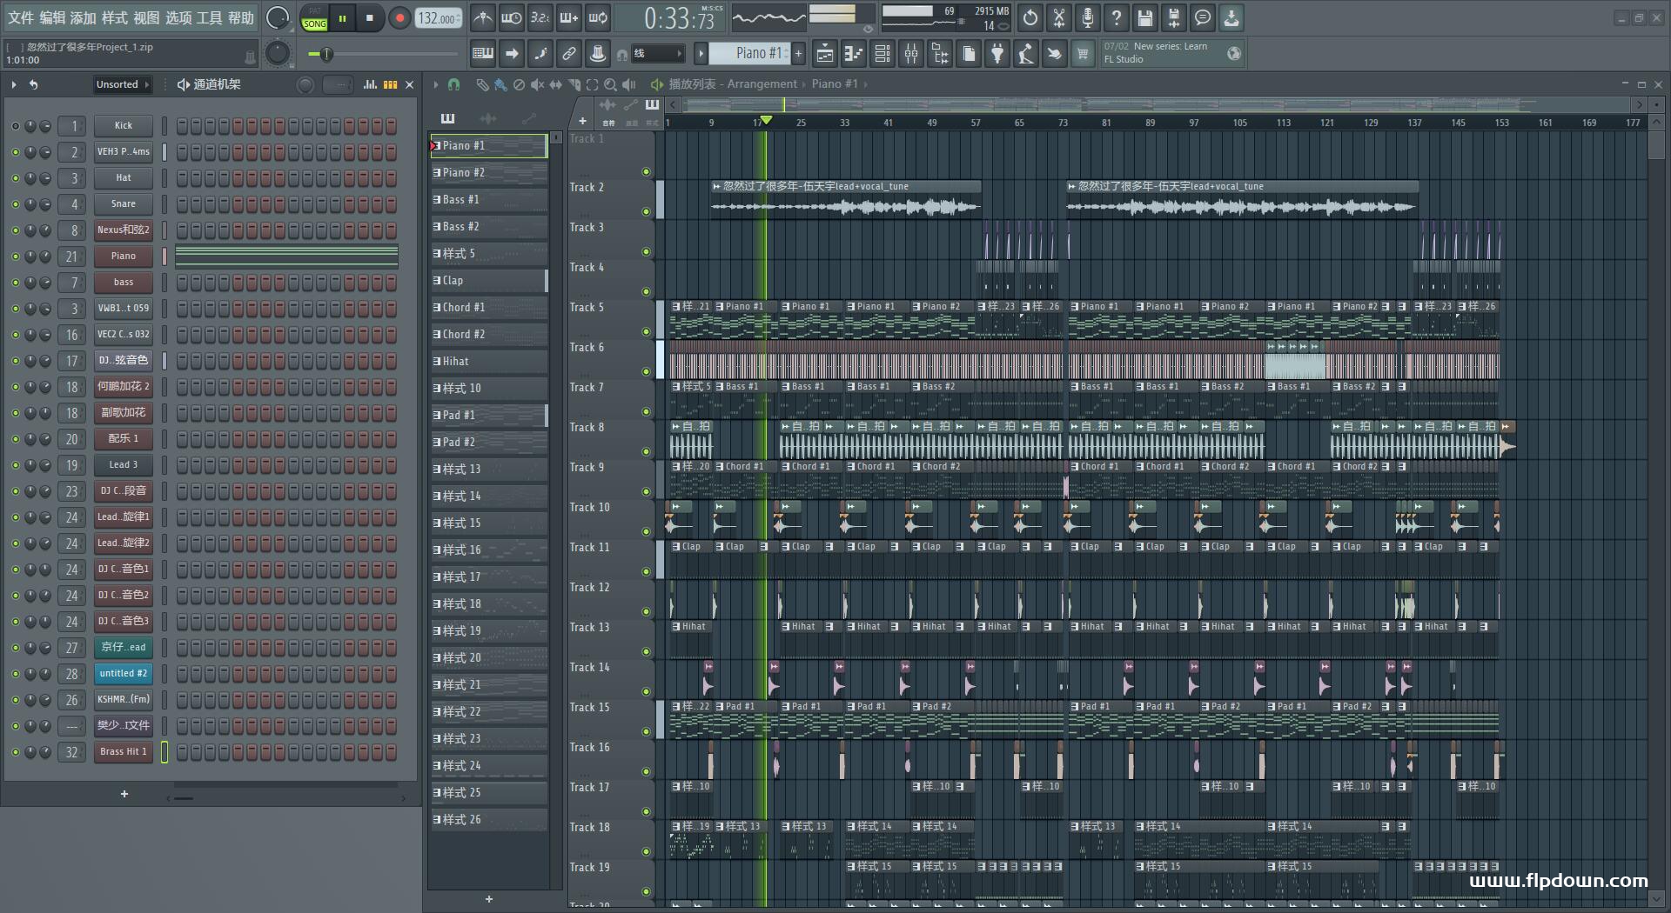1671x913 pixels.
Task: Select the paint brush tool in playlist
Action: point(500,84)
